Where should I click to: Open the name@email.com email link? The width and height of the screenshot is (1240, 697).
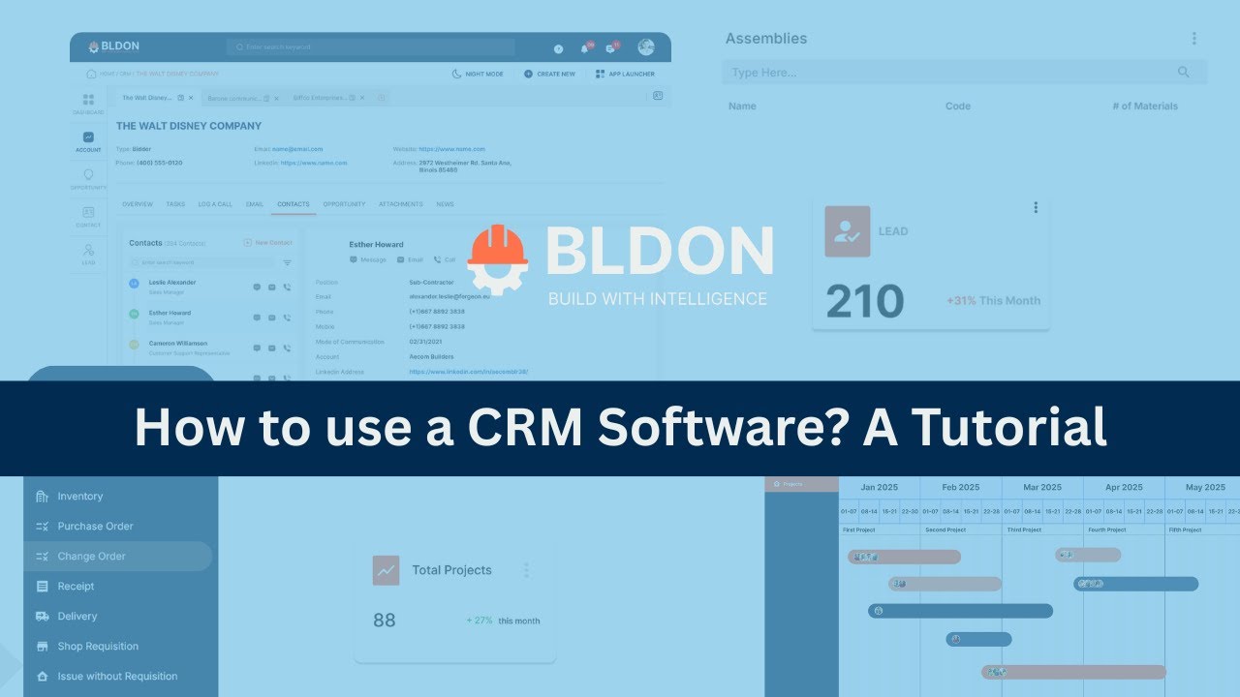click(297, 149)
